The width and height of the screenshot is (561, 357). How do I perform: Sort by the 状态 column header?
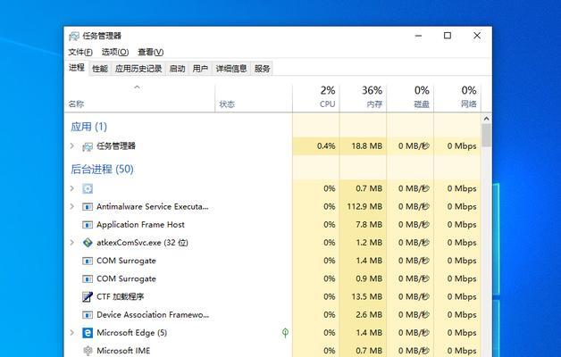[x=254, y=98]
